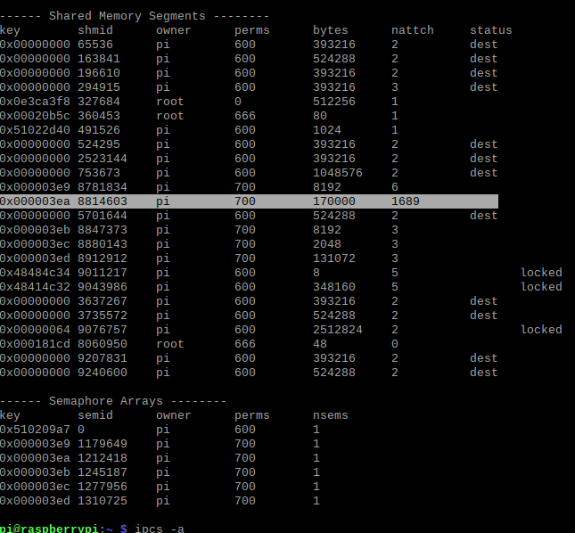Viewport: 575px width, 533px height.
Task: Select shmid value 8847373
Action: coord(103,230)
